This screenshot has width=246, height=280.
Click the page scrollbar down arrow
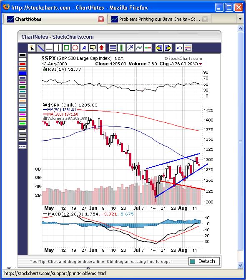[240, 265]
